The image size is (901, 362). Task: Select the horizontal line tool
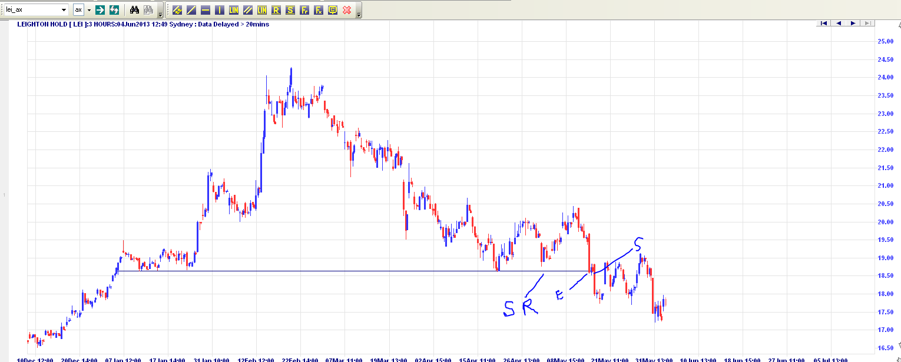[x=206, y=10]
